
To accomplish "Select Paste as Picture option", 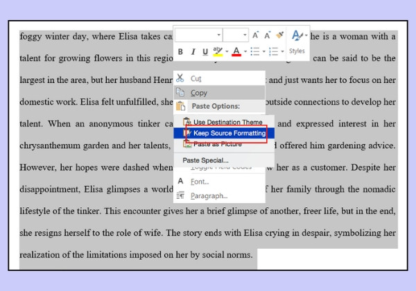I will (223, 144).
